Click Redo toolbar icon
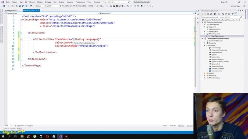The image size is (248, 139). coord(31,6)
